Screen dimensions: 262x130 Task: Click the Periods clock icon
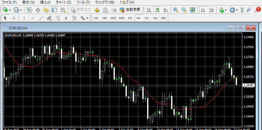232,10
